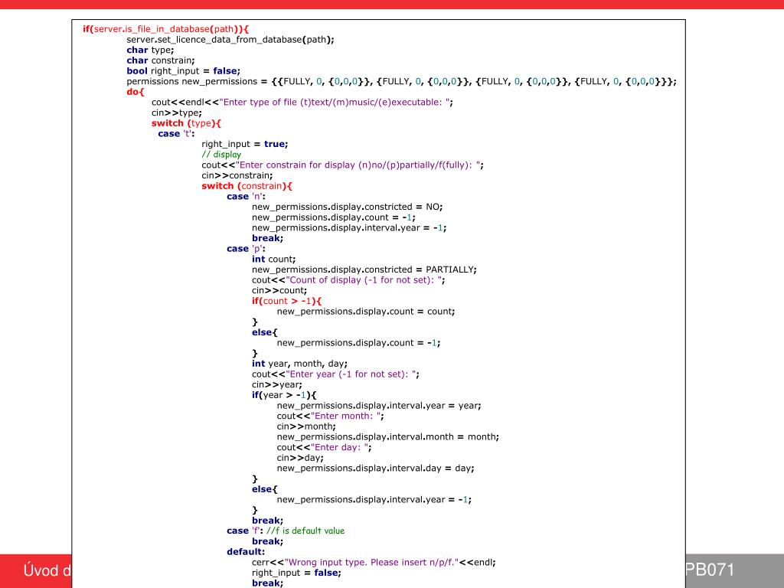Image resolution: width=784 pixels, height=588 pixels.
Task: Click the 'cin>>count;' line
Action: pyautogui.click(x=279, y=290)
